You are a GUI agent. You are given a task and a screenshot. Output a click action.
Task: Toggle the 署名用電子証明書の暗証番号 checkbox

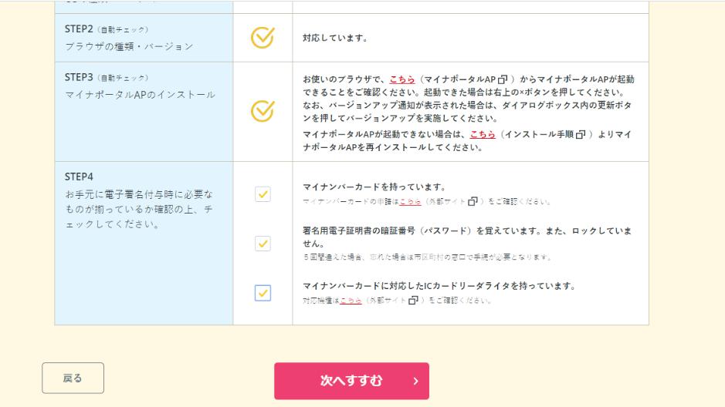(263, 244)
